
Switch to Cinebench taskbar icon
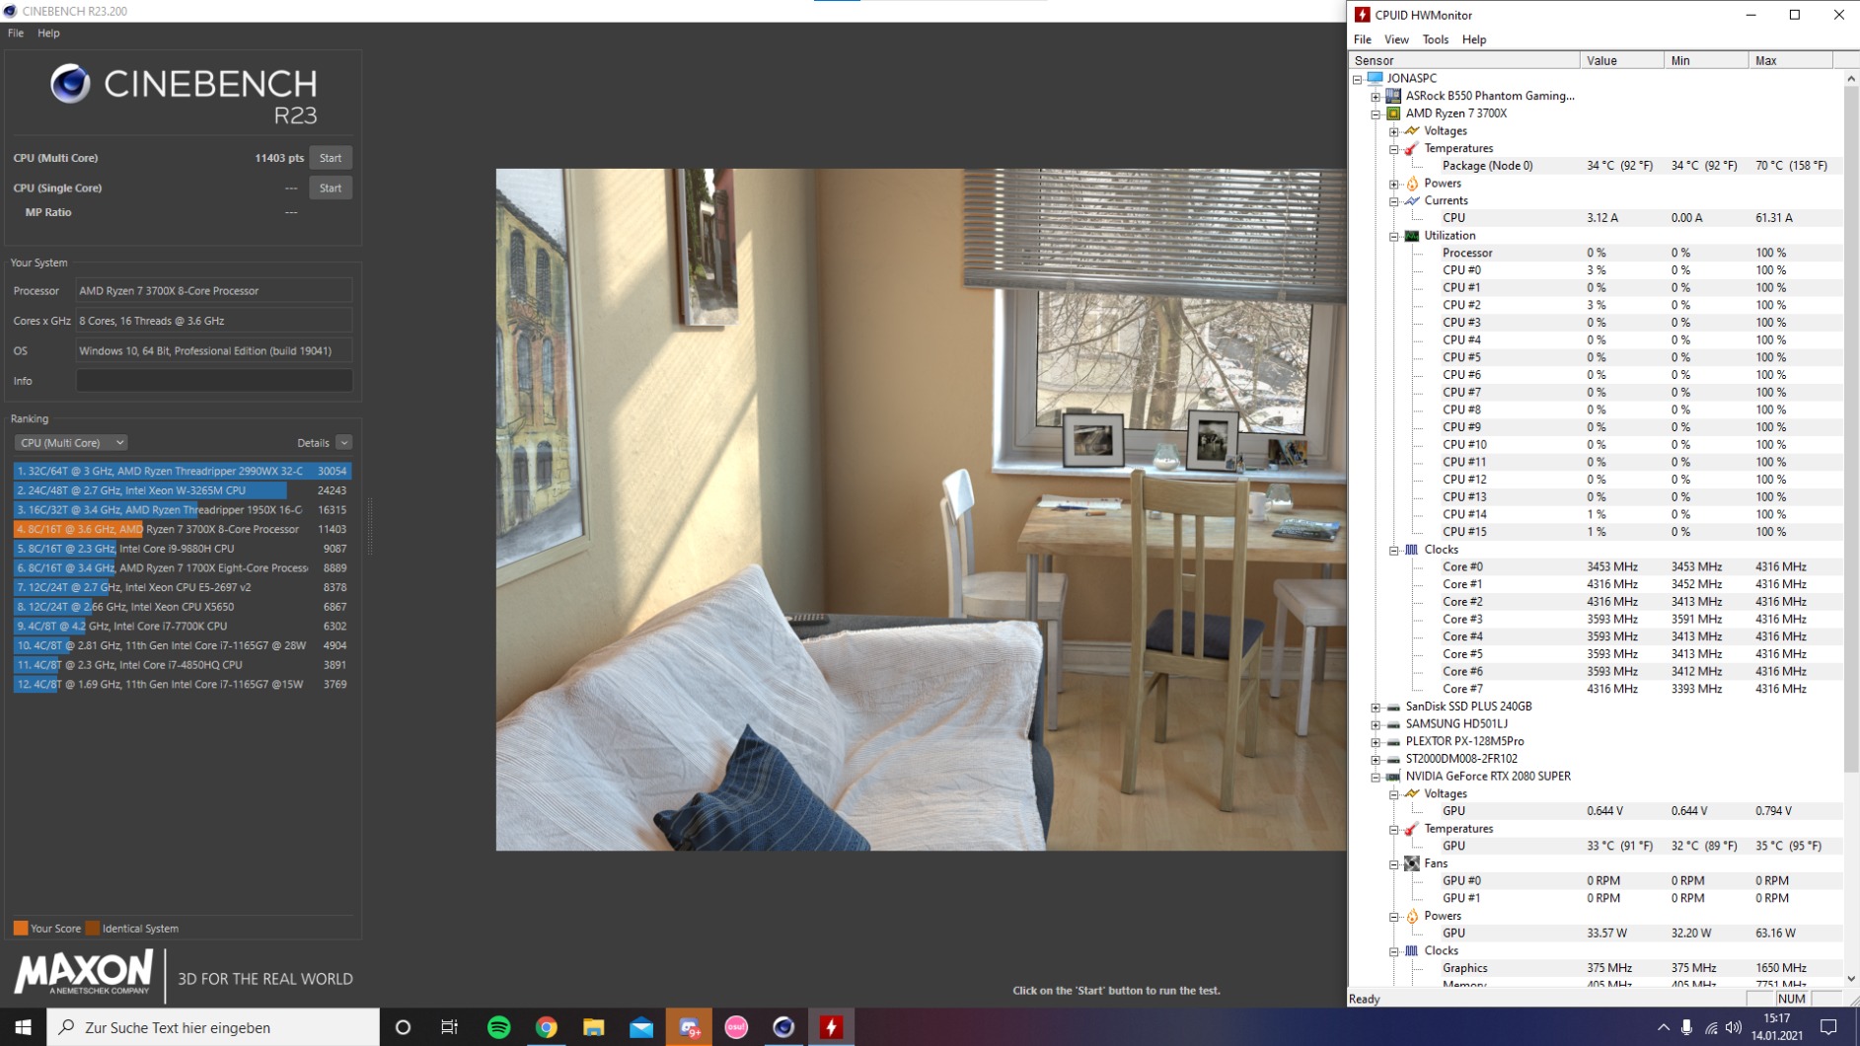click(x=783, y=1027)
